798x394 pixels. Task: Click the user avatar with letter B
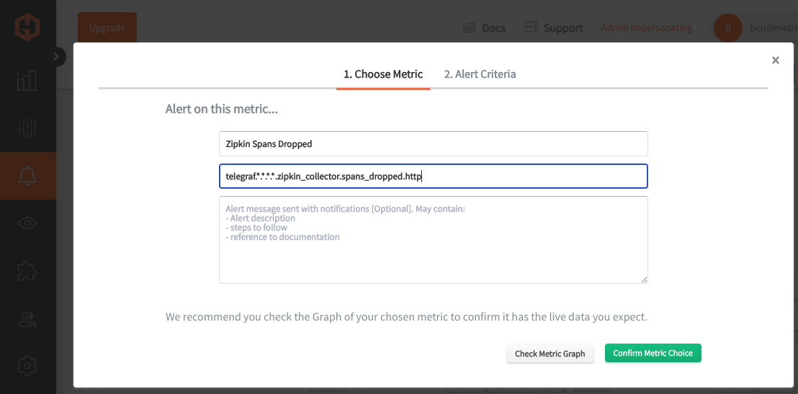click(x=727, y=28)
